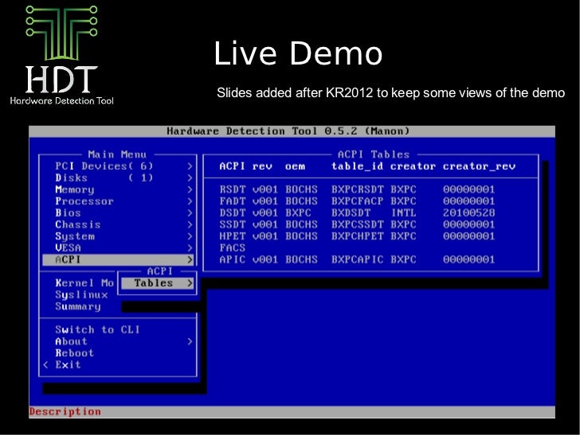Viewport: 580px width, 435px height.
Task: Choose the Exit entry
Action: pos(68,365)
